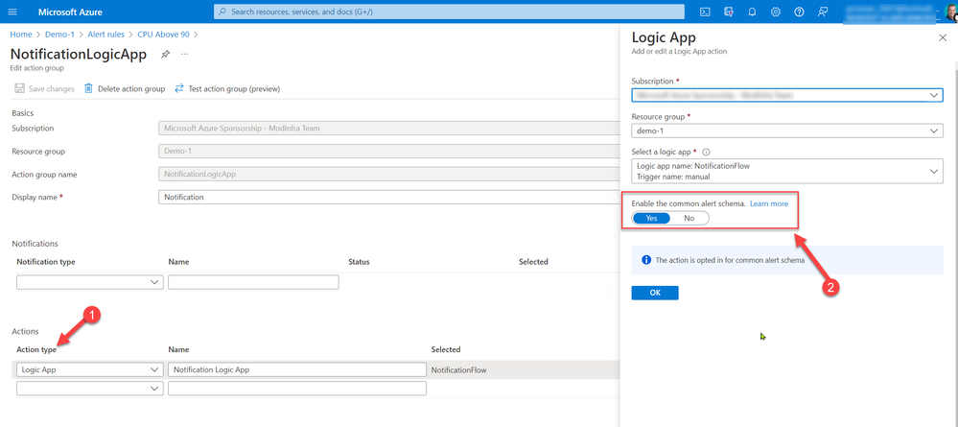Open the more options ellipsis beside the title
This screenshot has width=958, height=427.
tap(184, 54)
